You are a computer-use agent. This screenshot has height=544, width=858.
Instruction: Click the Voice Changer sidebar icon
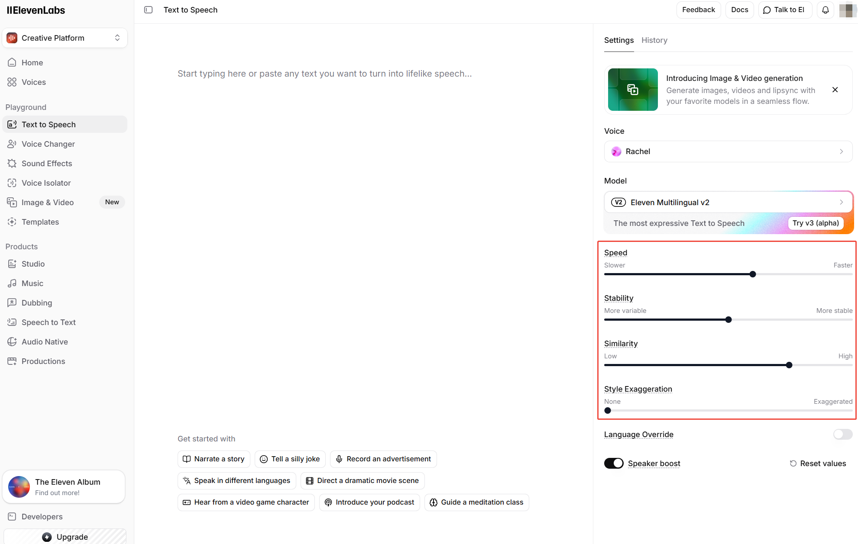12,144
